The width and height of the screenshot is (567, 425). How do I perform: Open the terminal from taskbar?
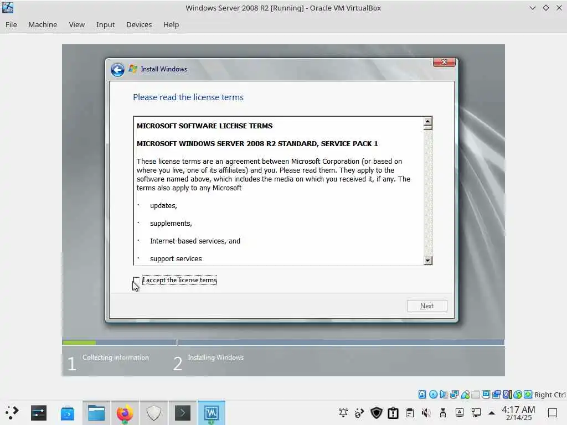(183, 413)
